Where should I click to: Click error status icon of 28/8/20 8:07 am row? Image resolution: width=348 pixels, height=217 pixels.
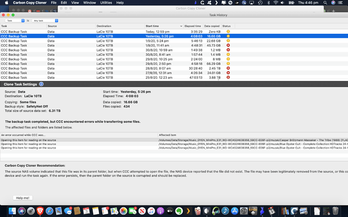click(228, 68)
